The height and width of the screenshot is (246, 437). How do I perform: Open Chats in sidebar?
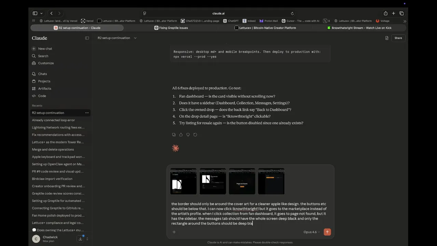(39, 74)
